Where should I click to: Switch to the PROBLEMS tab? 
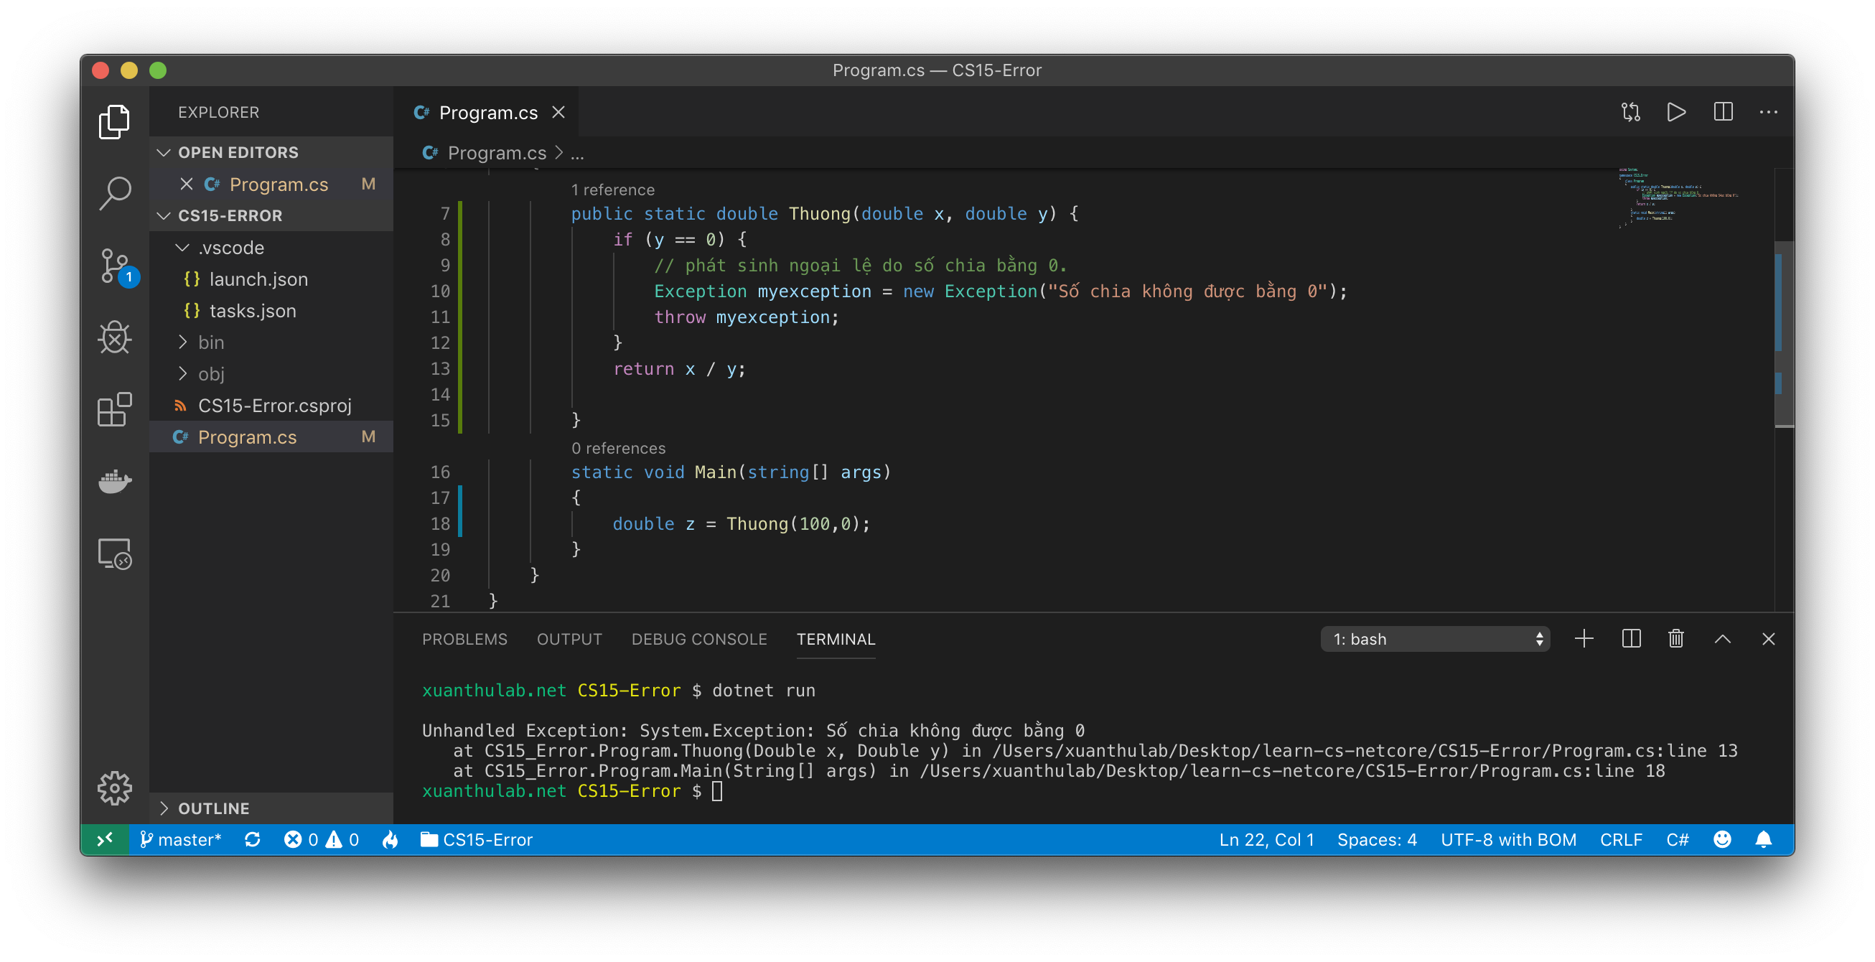click(464, 639)
